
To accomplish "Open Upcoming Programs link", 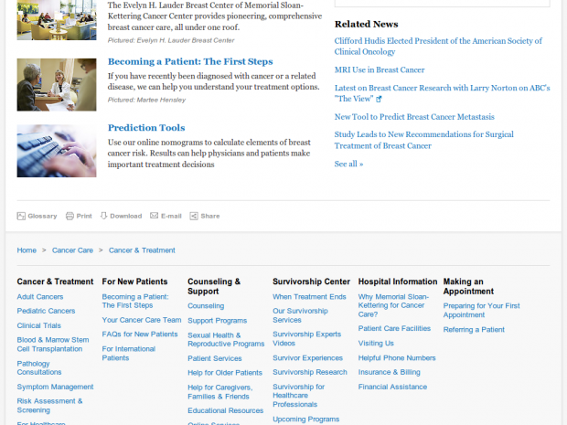I will pyautogui.click(x=306, y=420).
